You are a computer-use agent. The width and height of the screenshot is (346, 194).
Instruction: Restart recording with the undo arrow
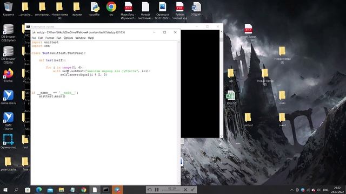(149, 190)
